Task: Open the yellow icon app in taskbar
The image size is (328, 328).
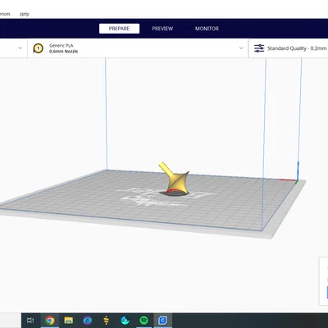Action: click(x=107, y=320)
